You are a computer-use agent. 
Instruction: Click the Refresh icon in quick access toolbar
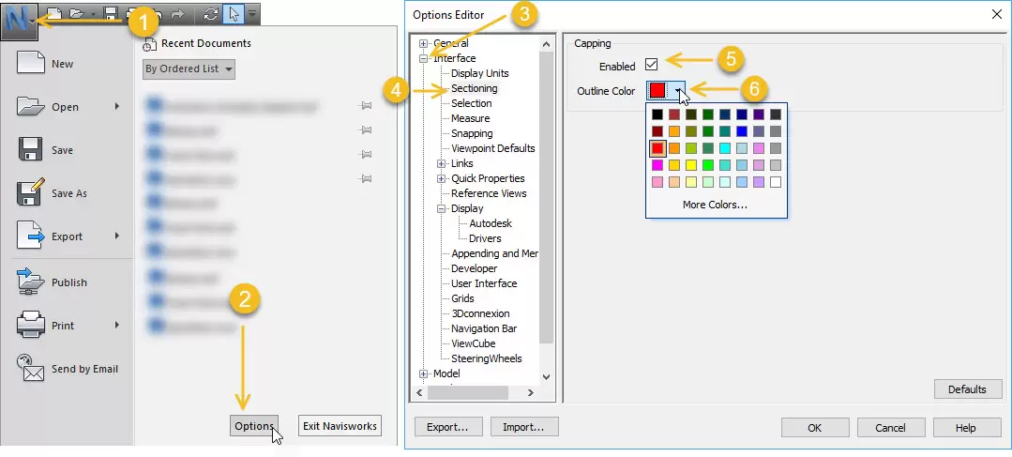[210, 14]
